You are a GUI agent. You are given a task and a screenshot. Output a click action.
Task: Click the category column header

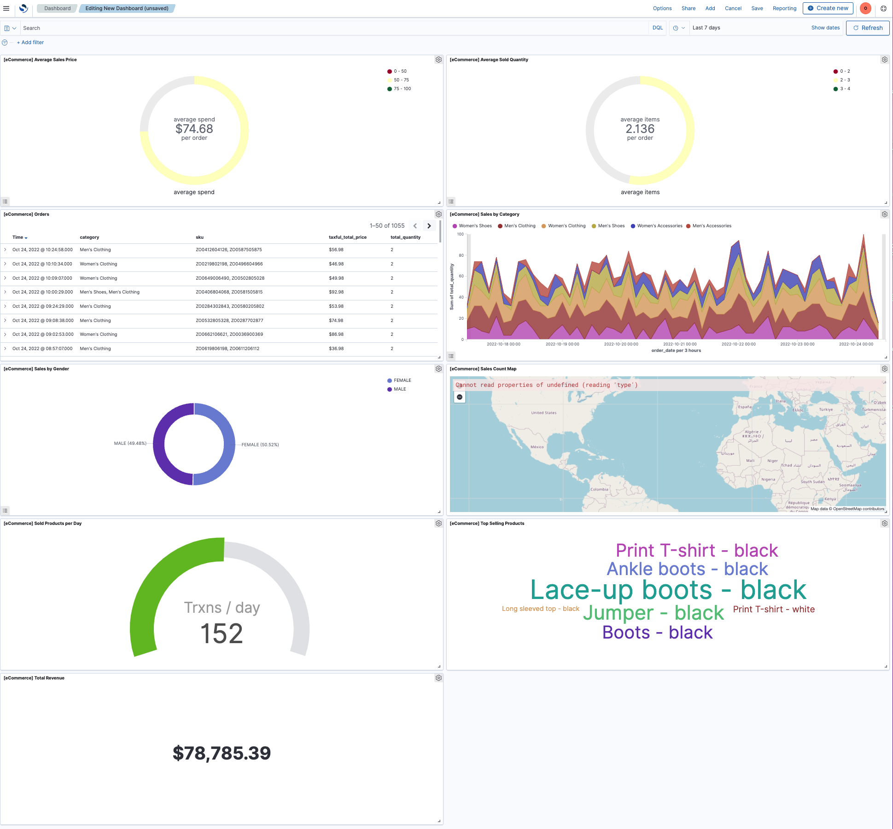coord(89,237)
